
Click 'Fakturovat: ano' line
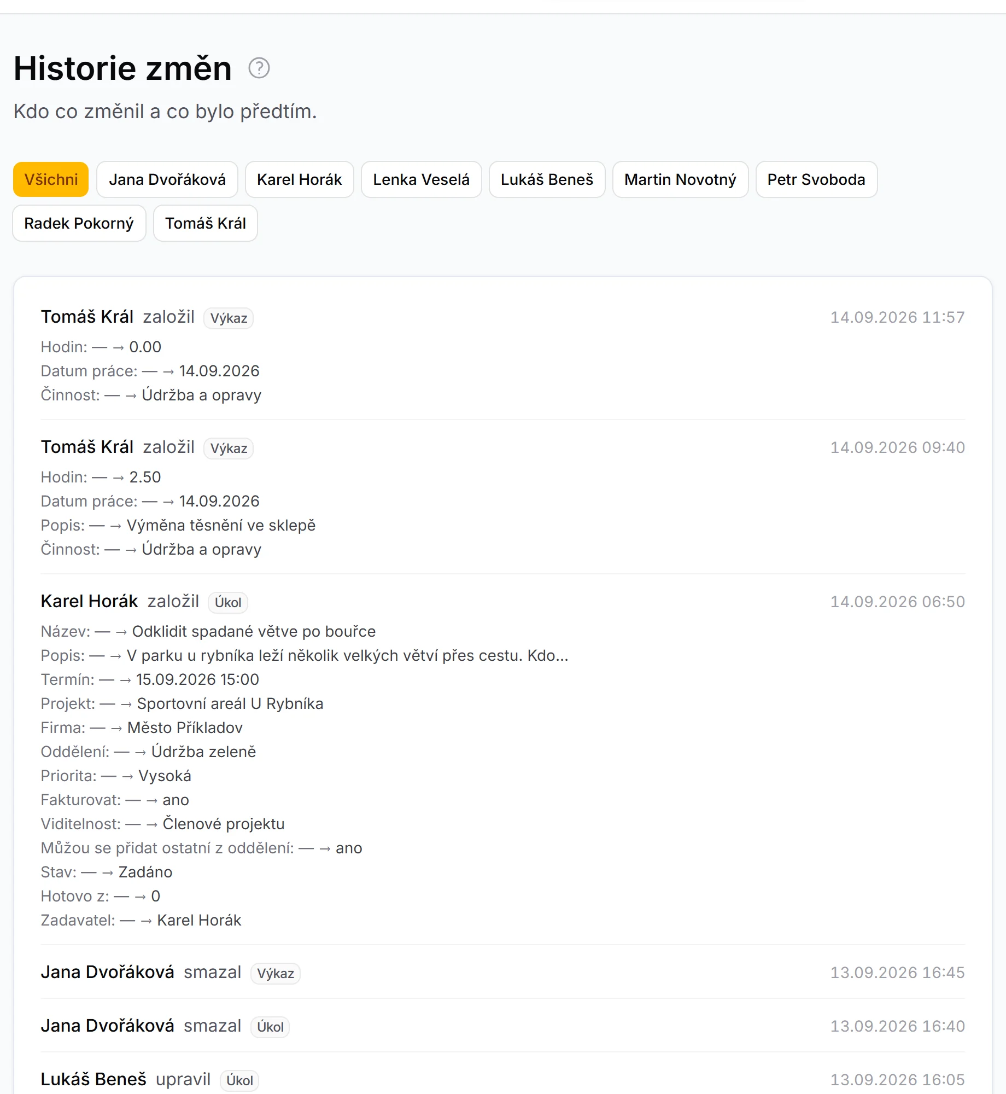[115, 800]
